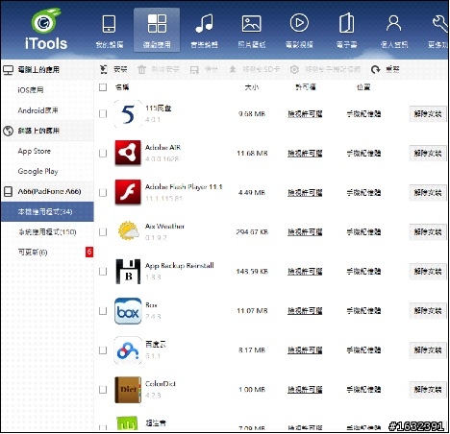The image size is (450, 434).
Task: Sort by the 大小 column header
Action: point(252,87)
